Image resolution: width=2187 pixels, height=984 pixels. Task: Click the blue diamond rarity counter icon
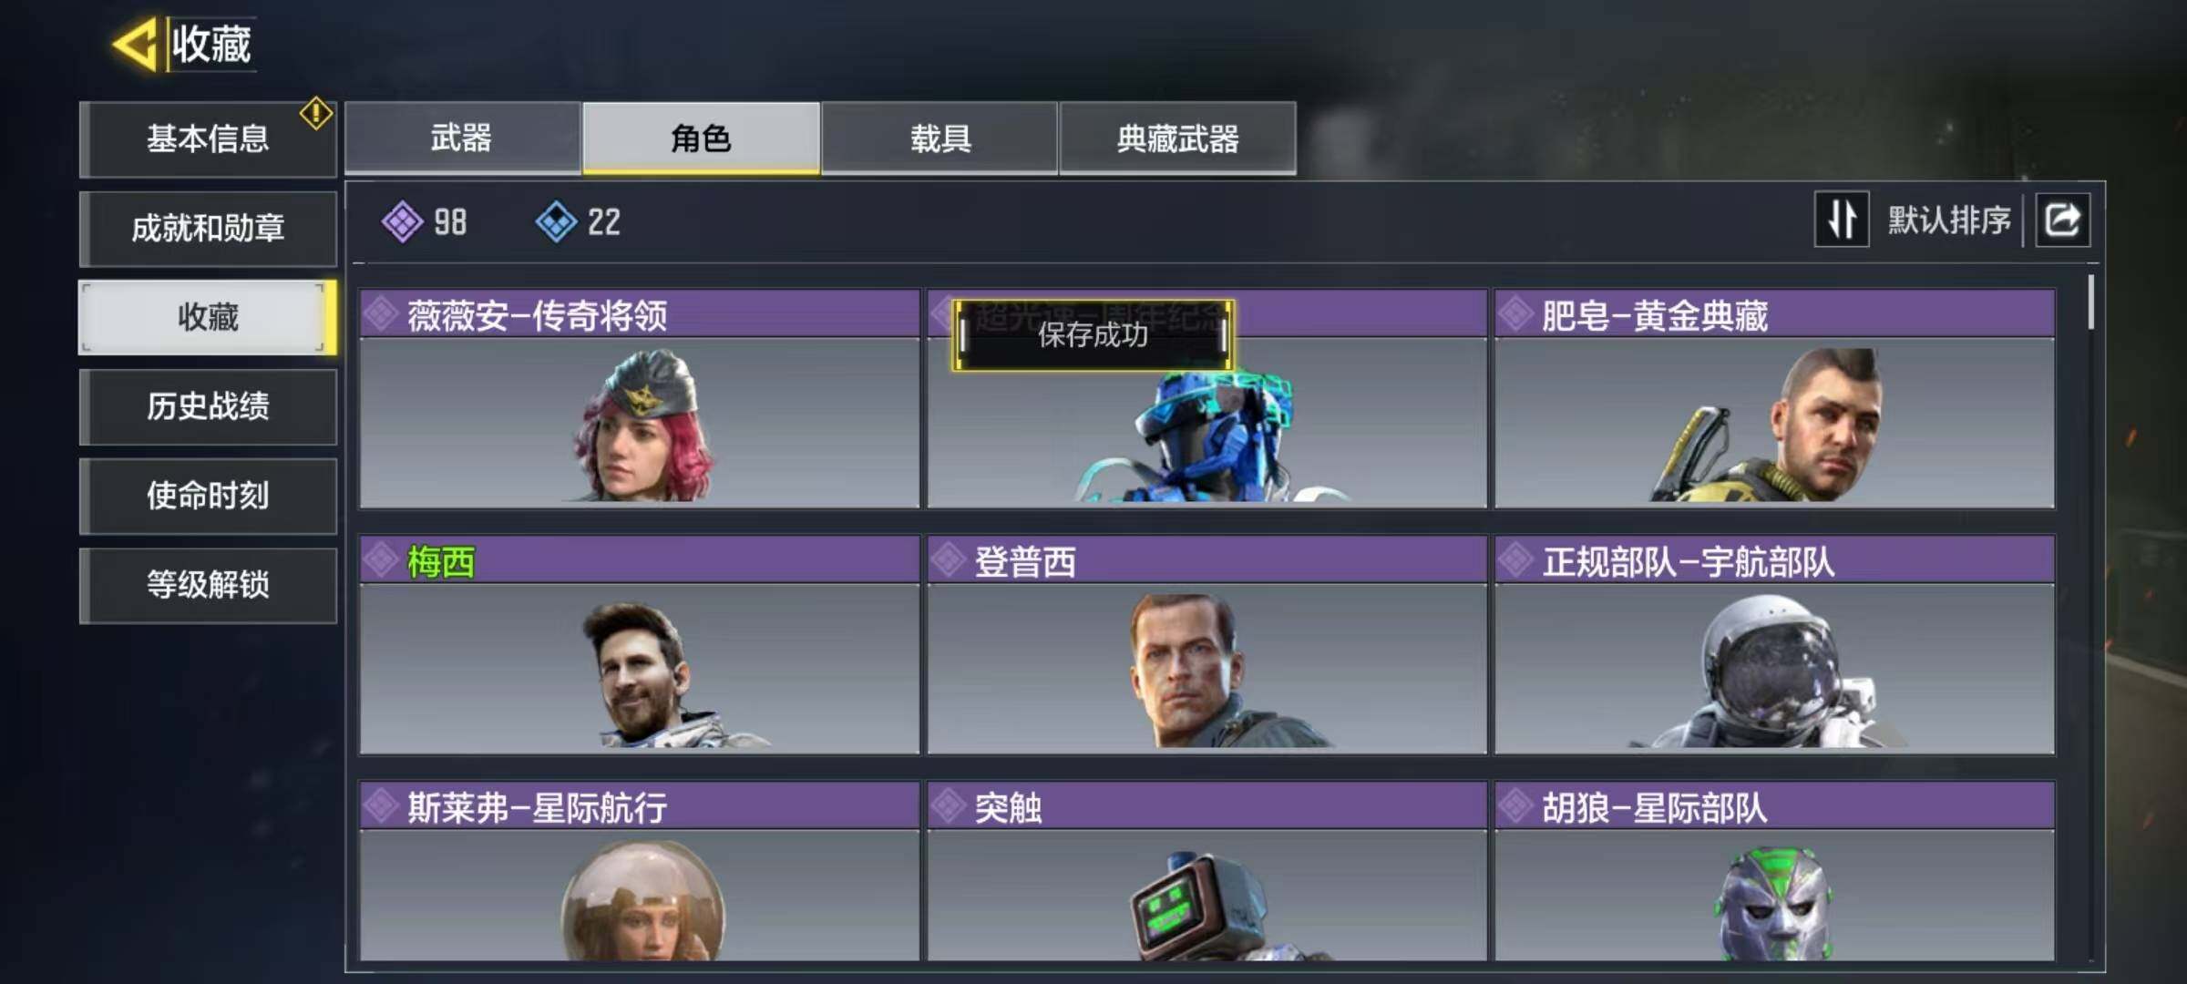(556, 221)
